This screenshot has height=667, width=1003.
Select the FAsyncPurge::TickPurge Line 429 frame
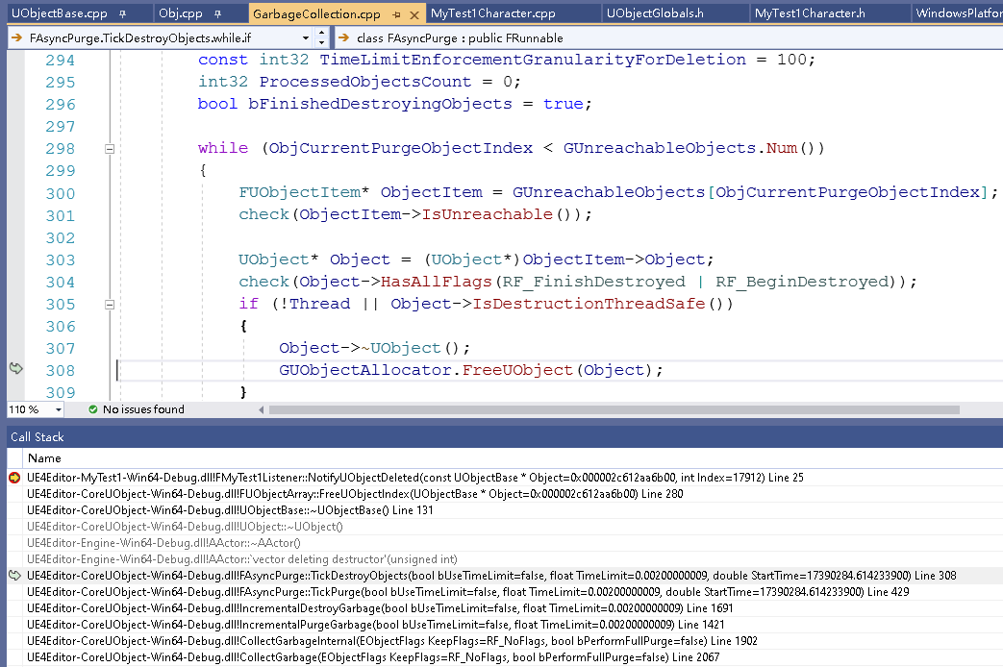[x=467, y=592]
